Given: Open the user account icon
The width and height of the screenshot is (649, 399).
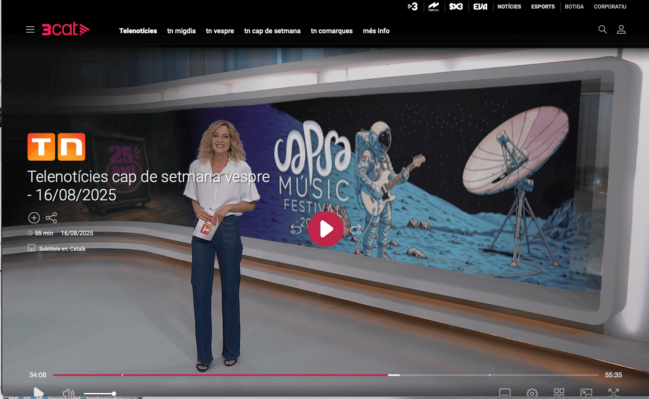Looking at the screenshot, I should click(x=621, y=29).
